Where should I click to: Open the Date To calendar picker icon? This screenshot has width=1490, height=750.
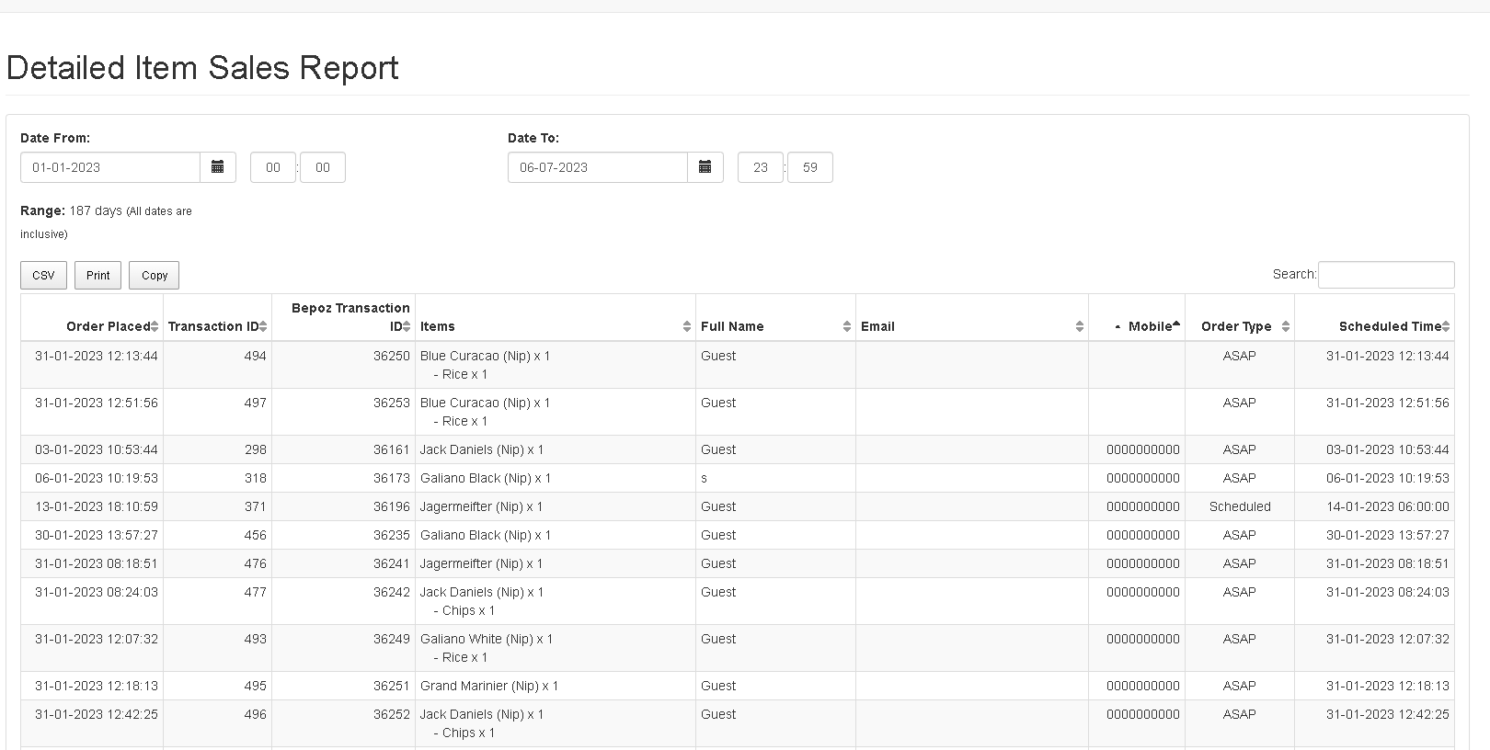pyautogui.click(x=705, y=167)
